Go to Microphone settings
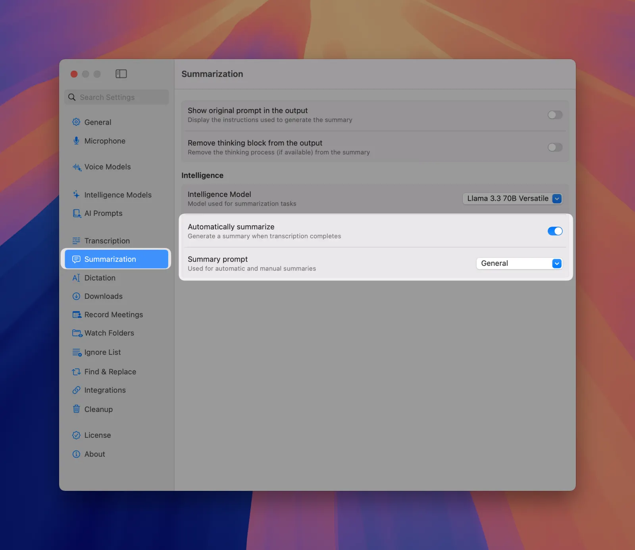 click(x=117, y=141)
